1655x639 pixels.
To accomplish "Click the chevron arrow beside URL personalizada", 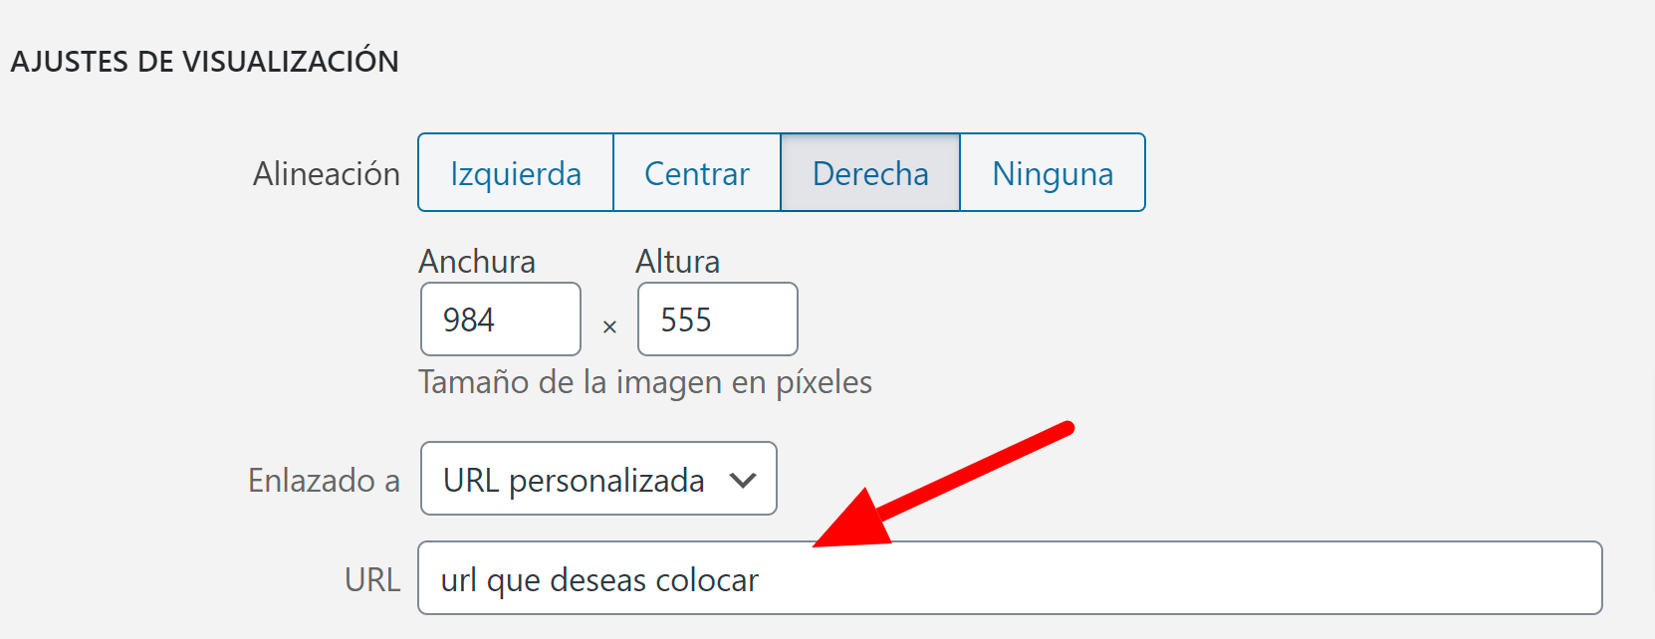I will point(743,480).
